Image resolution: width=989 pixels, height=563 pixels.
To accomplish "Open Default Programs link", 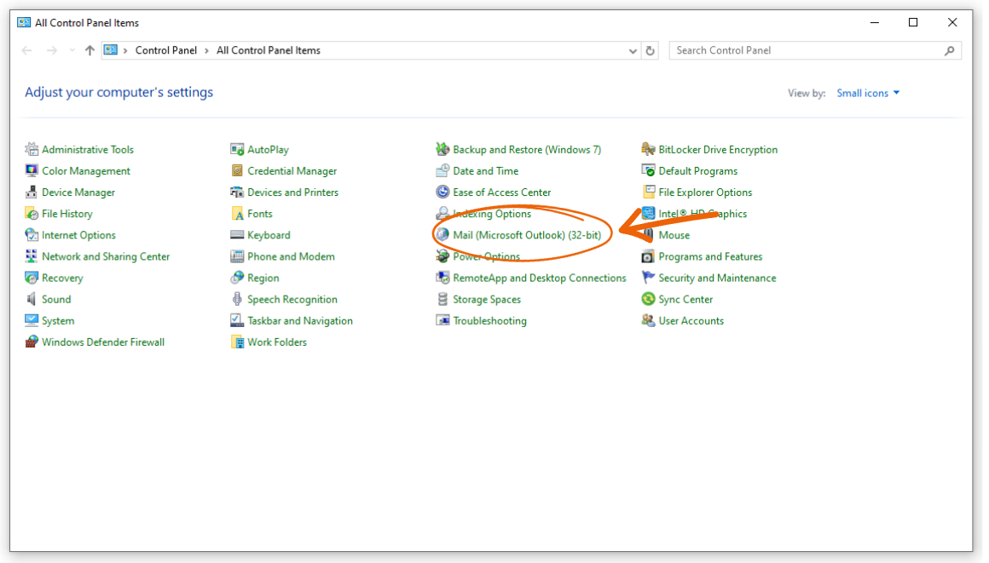I will pyautogui.click(x=697, y=171).
